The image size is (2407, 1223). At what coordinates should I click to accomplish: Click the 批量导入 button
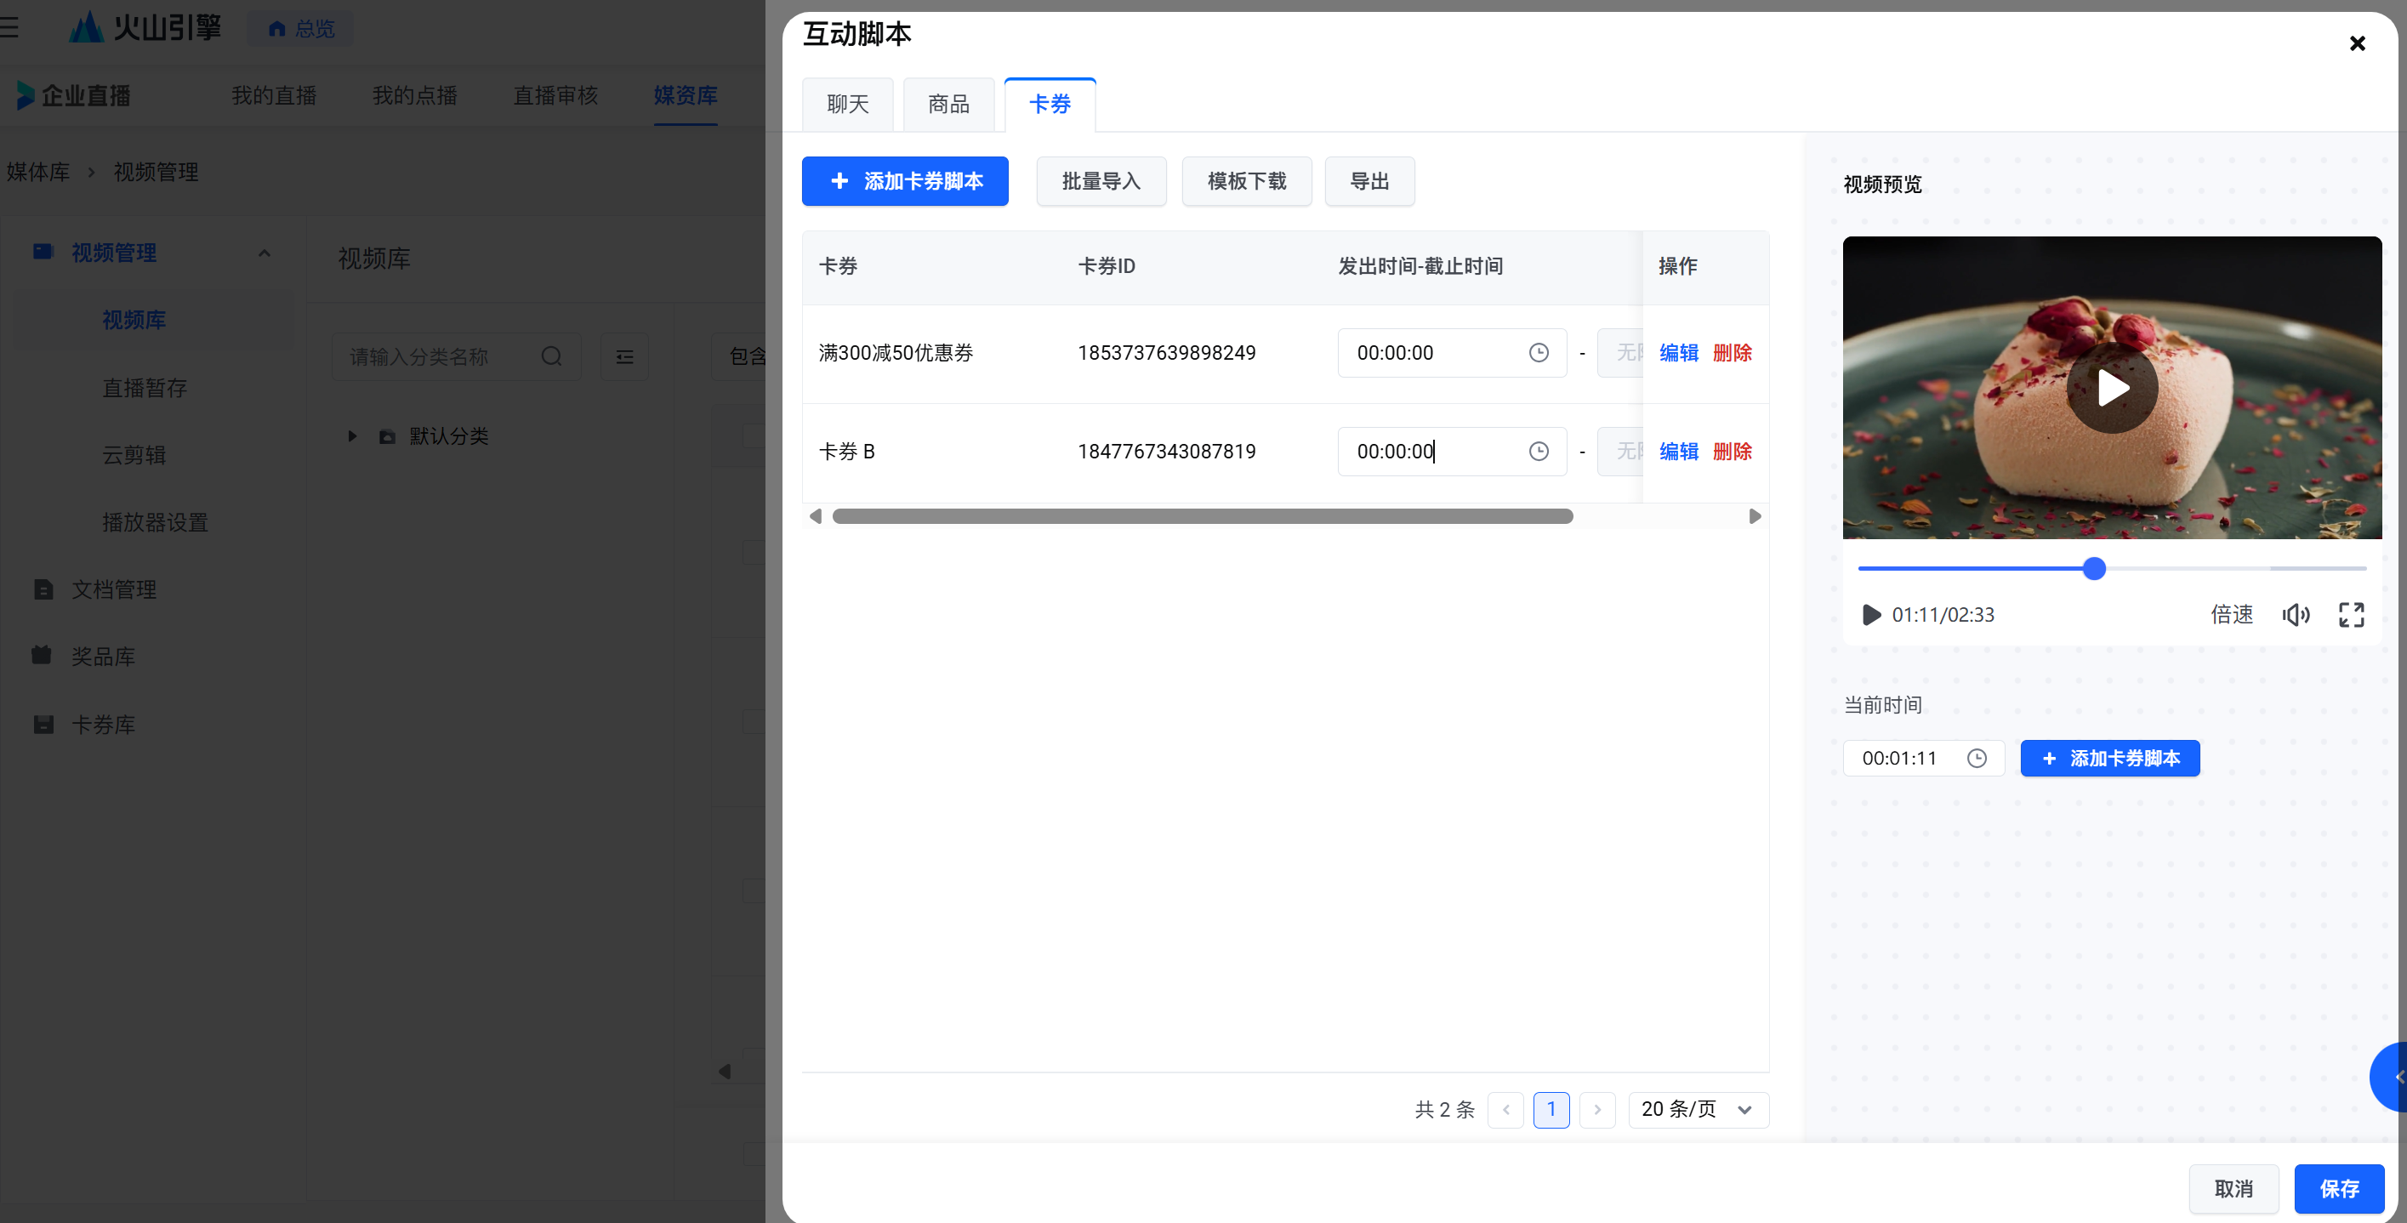click(x=1101, y=181)
